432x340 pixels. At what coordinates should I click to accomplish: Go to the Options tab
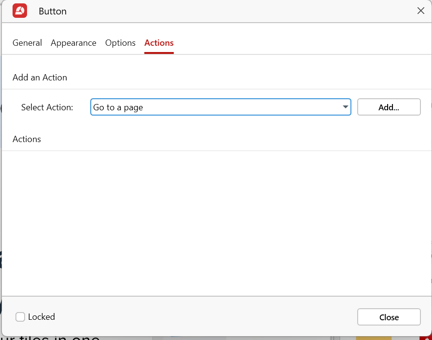[x=120, y=43]
